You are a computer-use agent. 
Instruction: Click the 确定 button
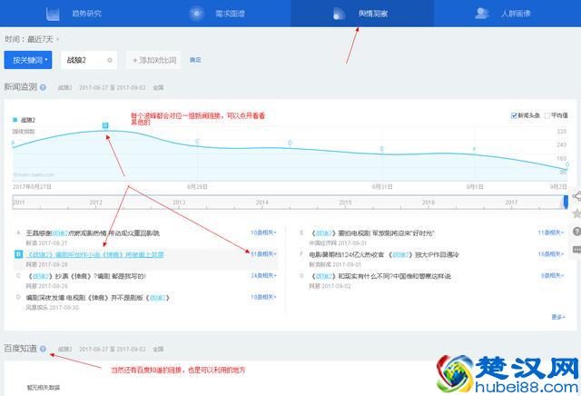pos(195,60)
